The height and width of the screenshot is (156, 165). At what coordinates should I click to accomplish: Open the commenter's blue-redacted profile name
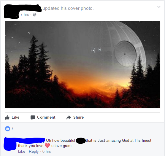(30, 140)
